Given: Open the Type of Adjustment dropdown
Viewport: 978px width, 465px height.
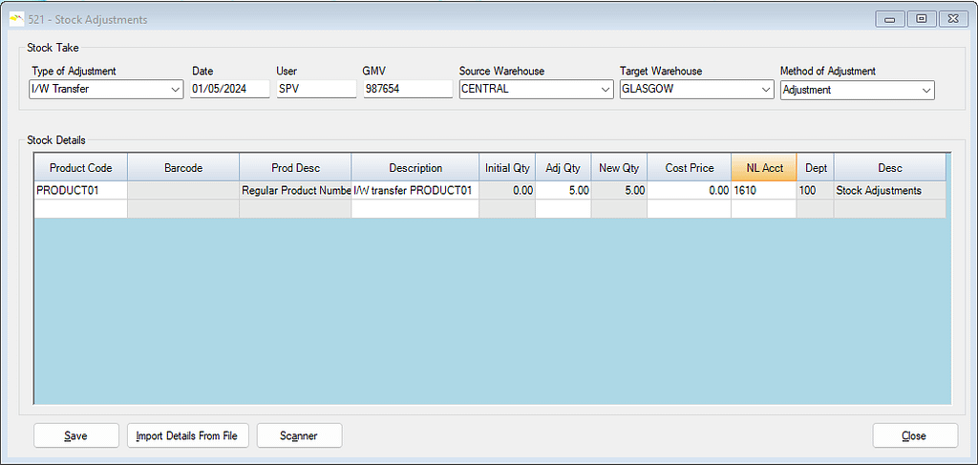Looking at the screenshot, I should pos(175,90).
